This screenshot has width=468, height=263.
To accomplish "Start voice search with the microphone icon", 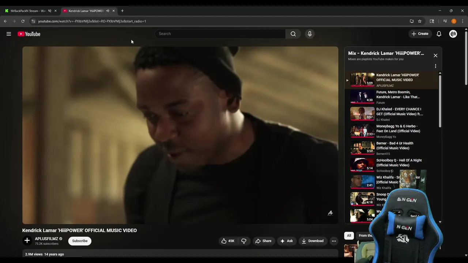I will coord(310,34).
